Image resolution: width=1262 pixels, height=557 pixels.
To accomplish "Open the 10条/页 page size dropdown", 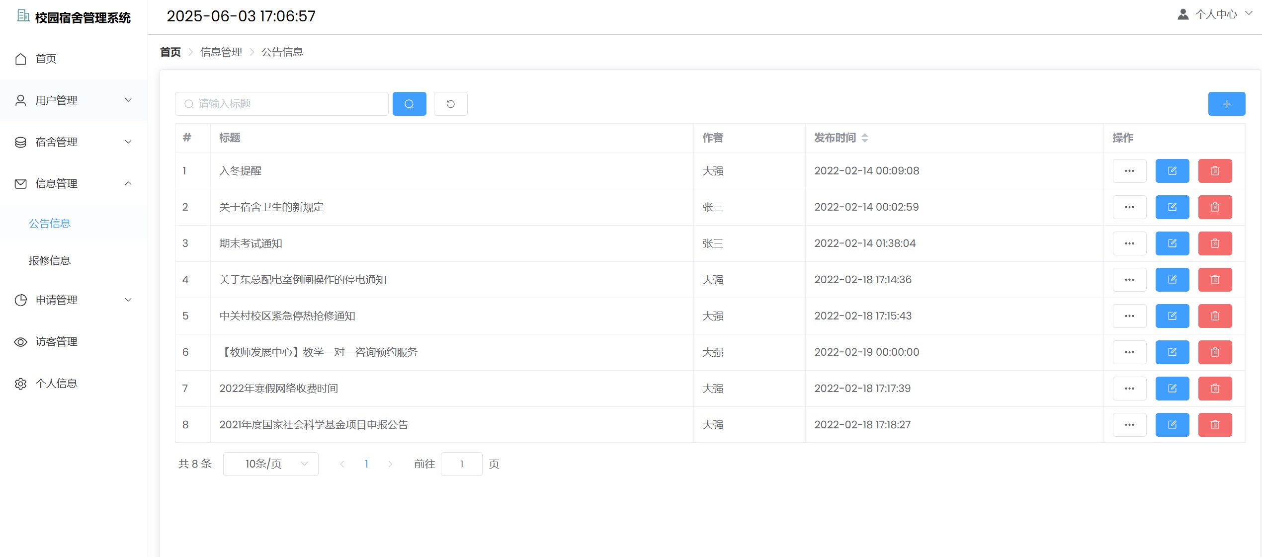I will click(x=270, y=464).
